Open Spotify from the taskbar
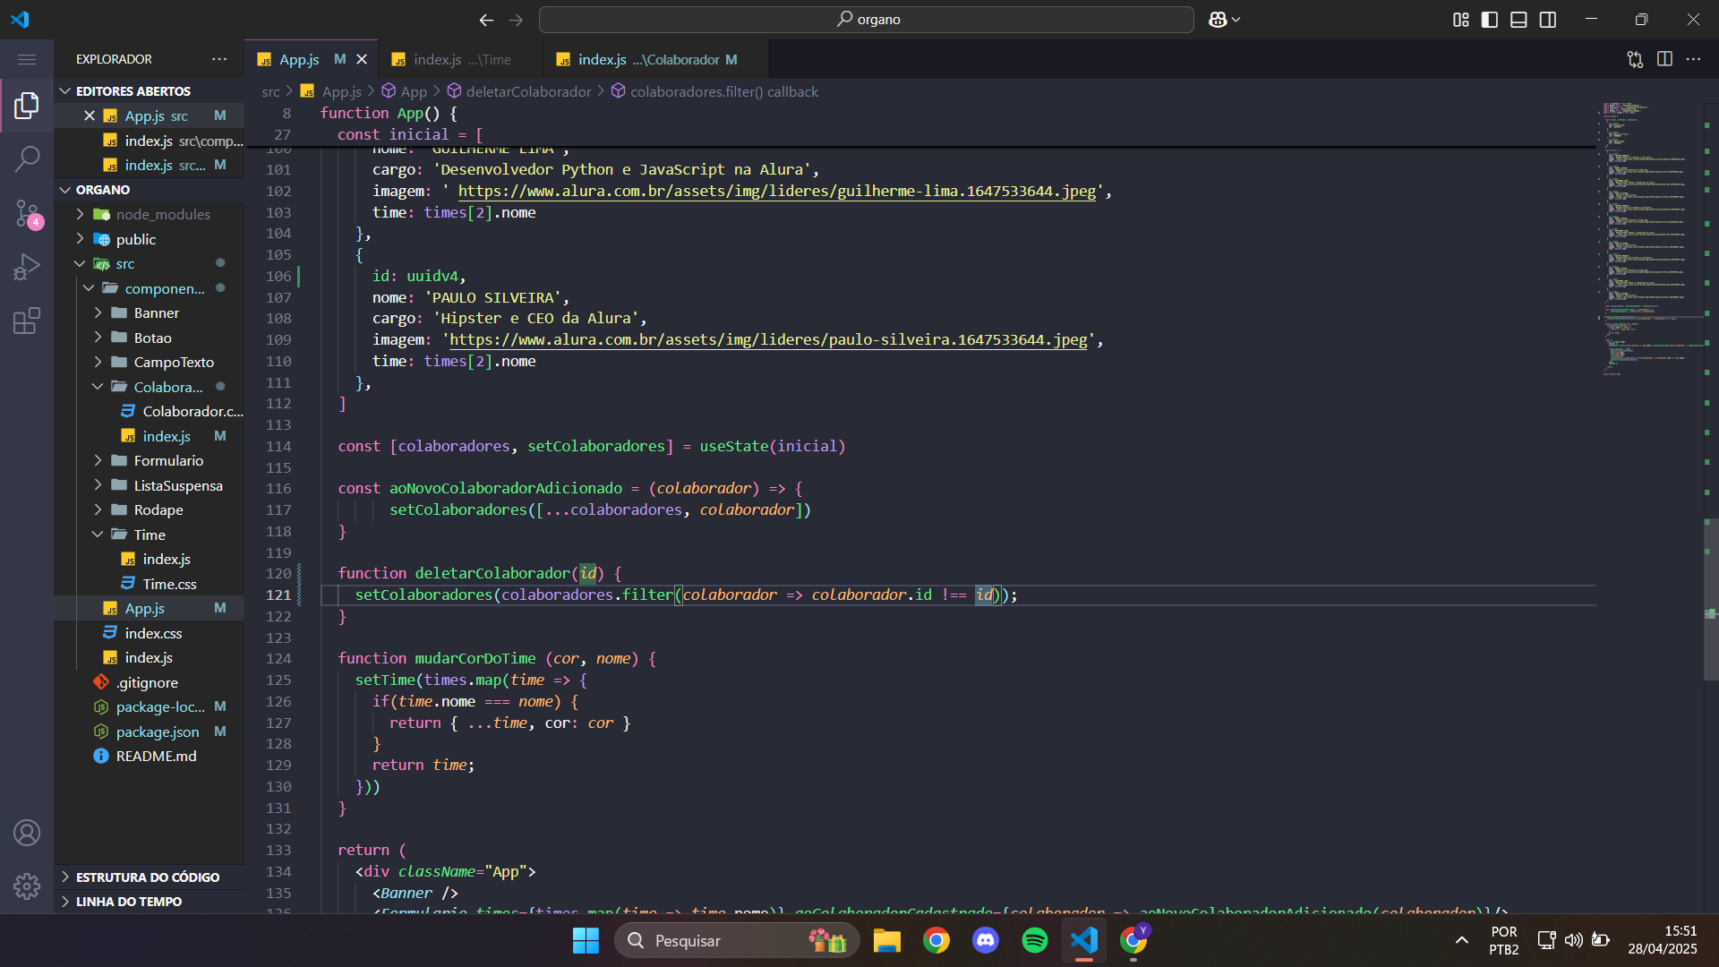 (1035, 940)
